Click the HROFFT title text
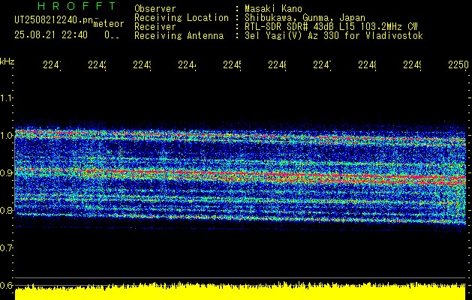Screen dimensions: 472x300 (77, 6)
